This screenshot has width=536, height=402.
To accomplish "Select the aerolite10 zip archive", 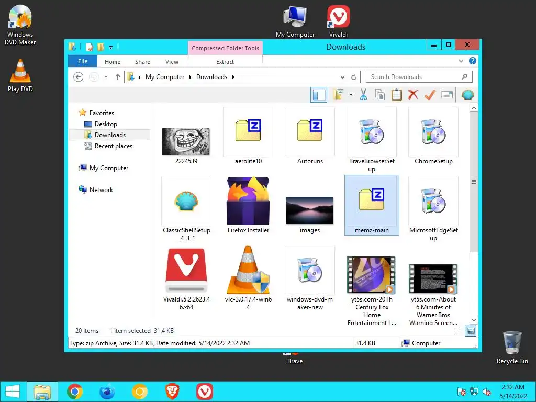I will [x=248, y=137].
